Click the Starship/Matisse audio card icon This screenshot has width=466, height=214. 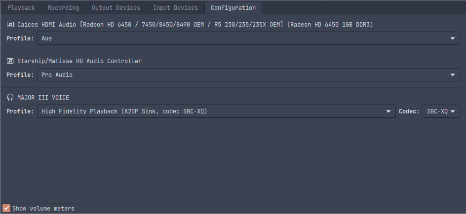pyautogui.click(x=10, y=61)
